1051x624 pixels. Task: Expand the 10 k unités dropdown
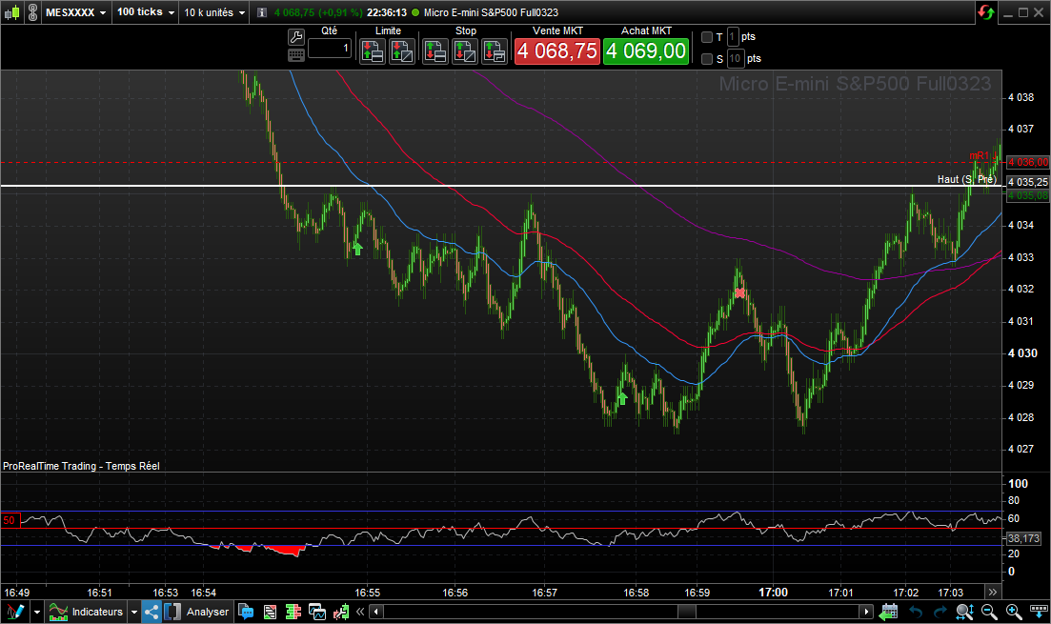point(214,12)
